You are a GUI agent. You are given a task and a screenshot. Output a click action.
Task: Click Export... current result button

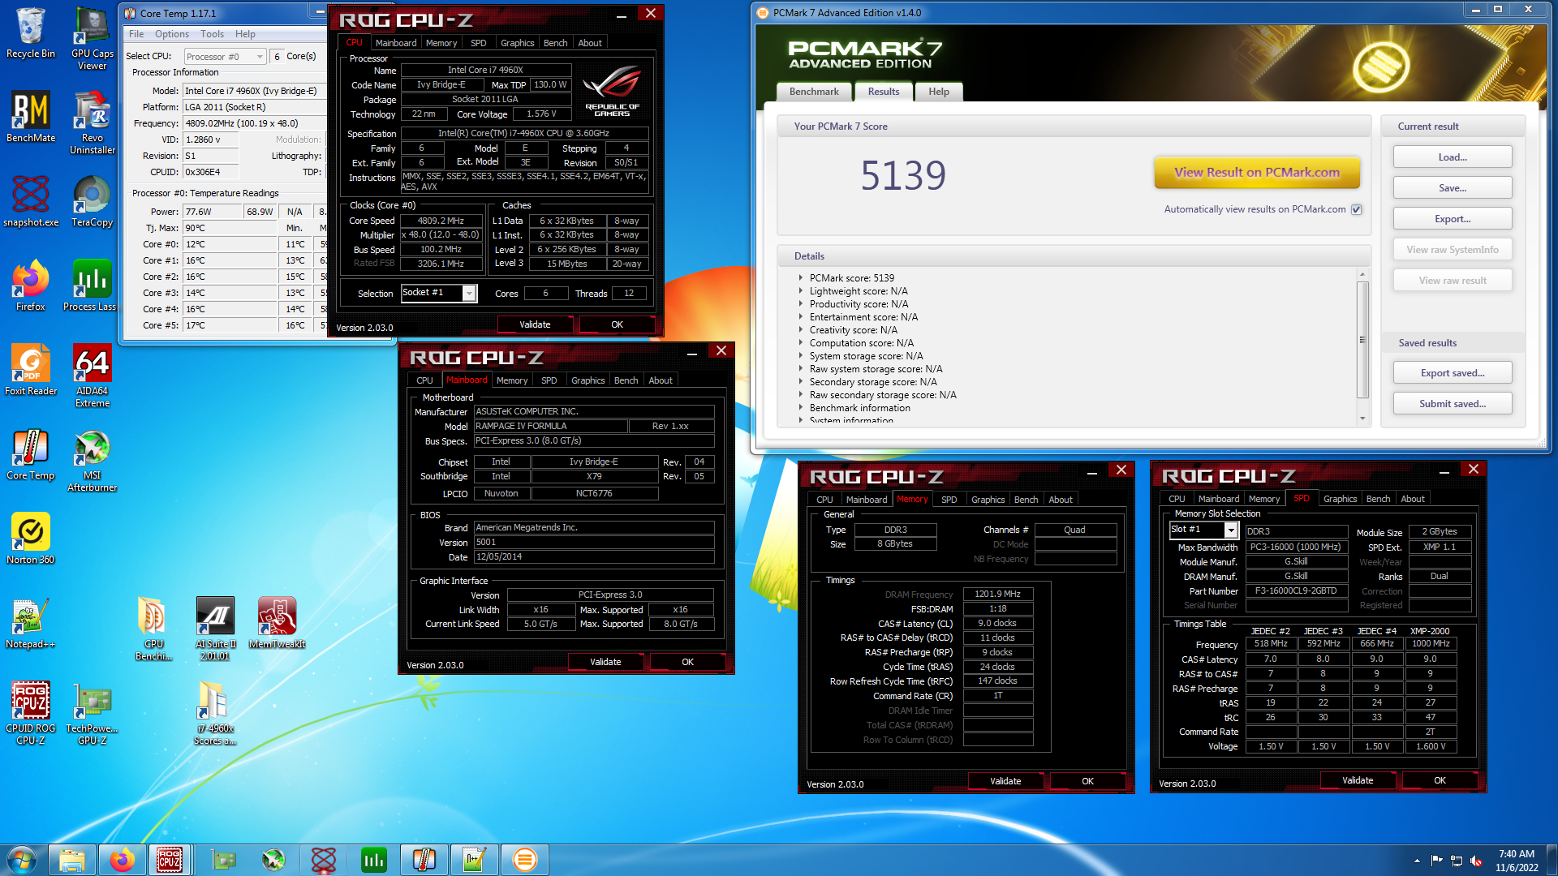point(1453,219)
